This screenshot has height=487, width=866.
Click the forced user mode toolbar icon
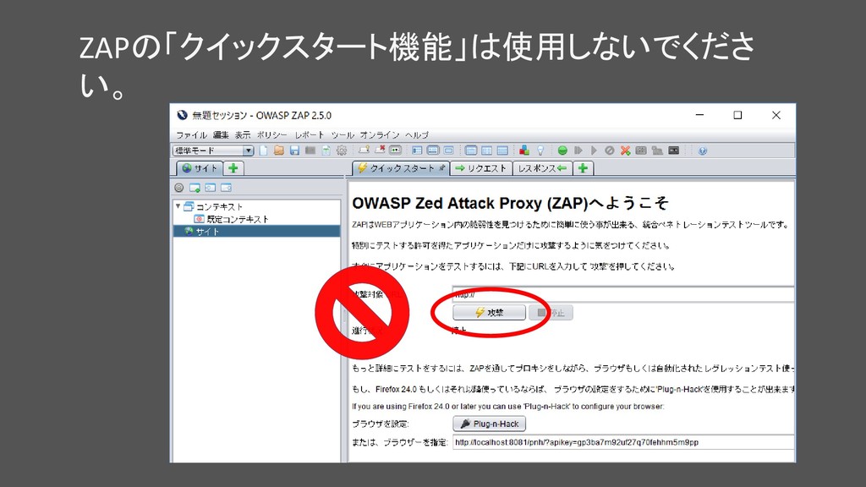657,150
